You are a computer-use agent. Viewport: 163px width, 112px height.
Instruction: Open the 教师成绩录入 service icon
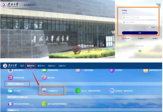(10, 70)
